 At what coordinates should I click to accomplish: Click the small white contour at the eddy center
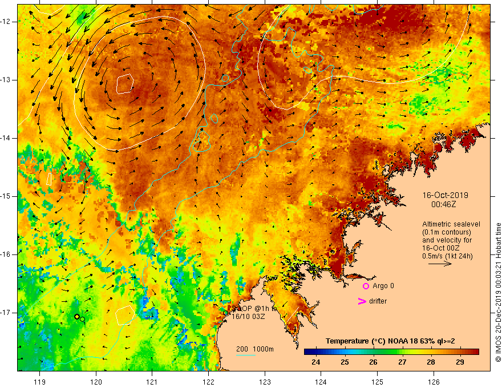[125, 84]
